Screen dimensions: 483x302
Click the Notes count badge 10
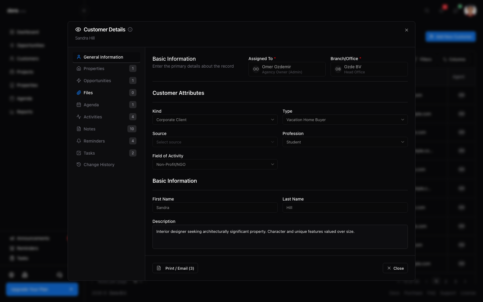coord(132,129)
